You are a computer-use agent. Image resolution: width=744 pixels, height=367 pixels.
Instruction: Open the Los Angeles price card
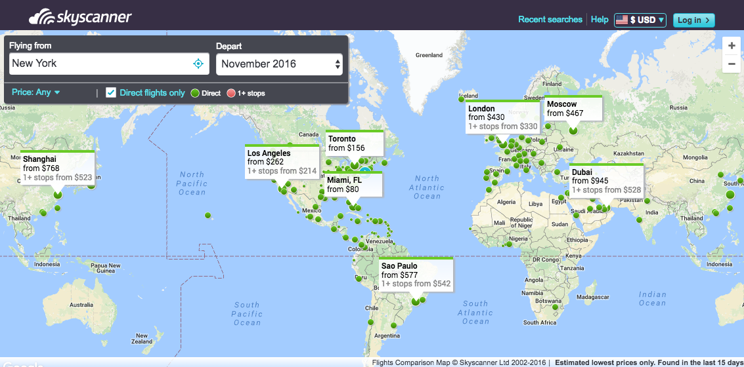[282, 161]
